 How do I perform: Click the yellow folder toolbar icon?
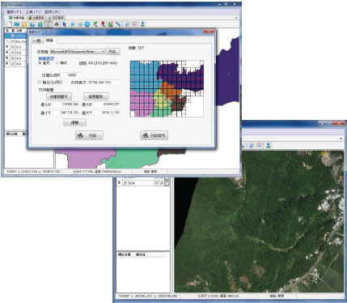pyautogui.click(x=24, y=24)
